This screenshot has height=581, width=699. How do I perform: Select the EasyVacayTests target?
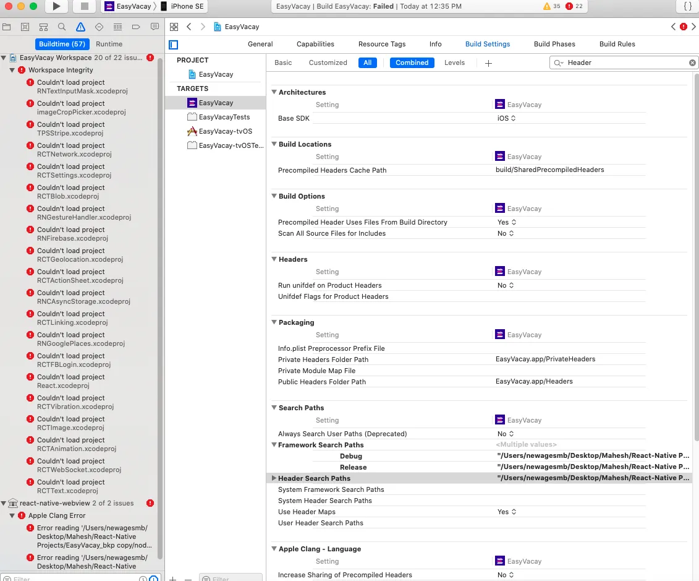pos(218,117)
